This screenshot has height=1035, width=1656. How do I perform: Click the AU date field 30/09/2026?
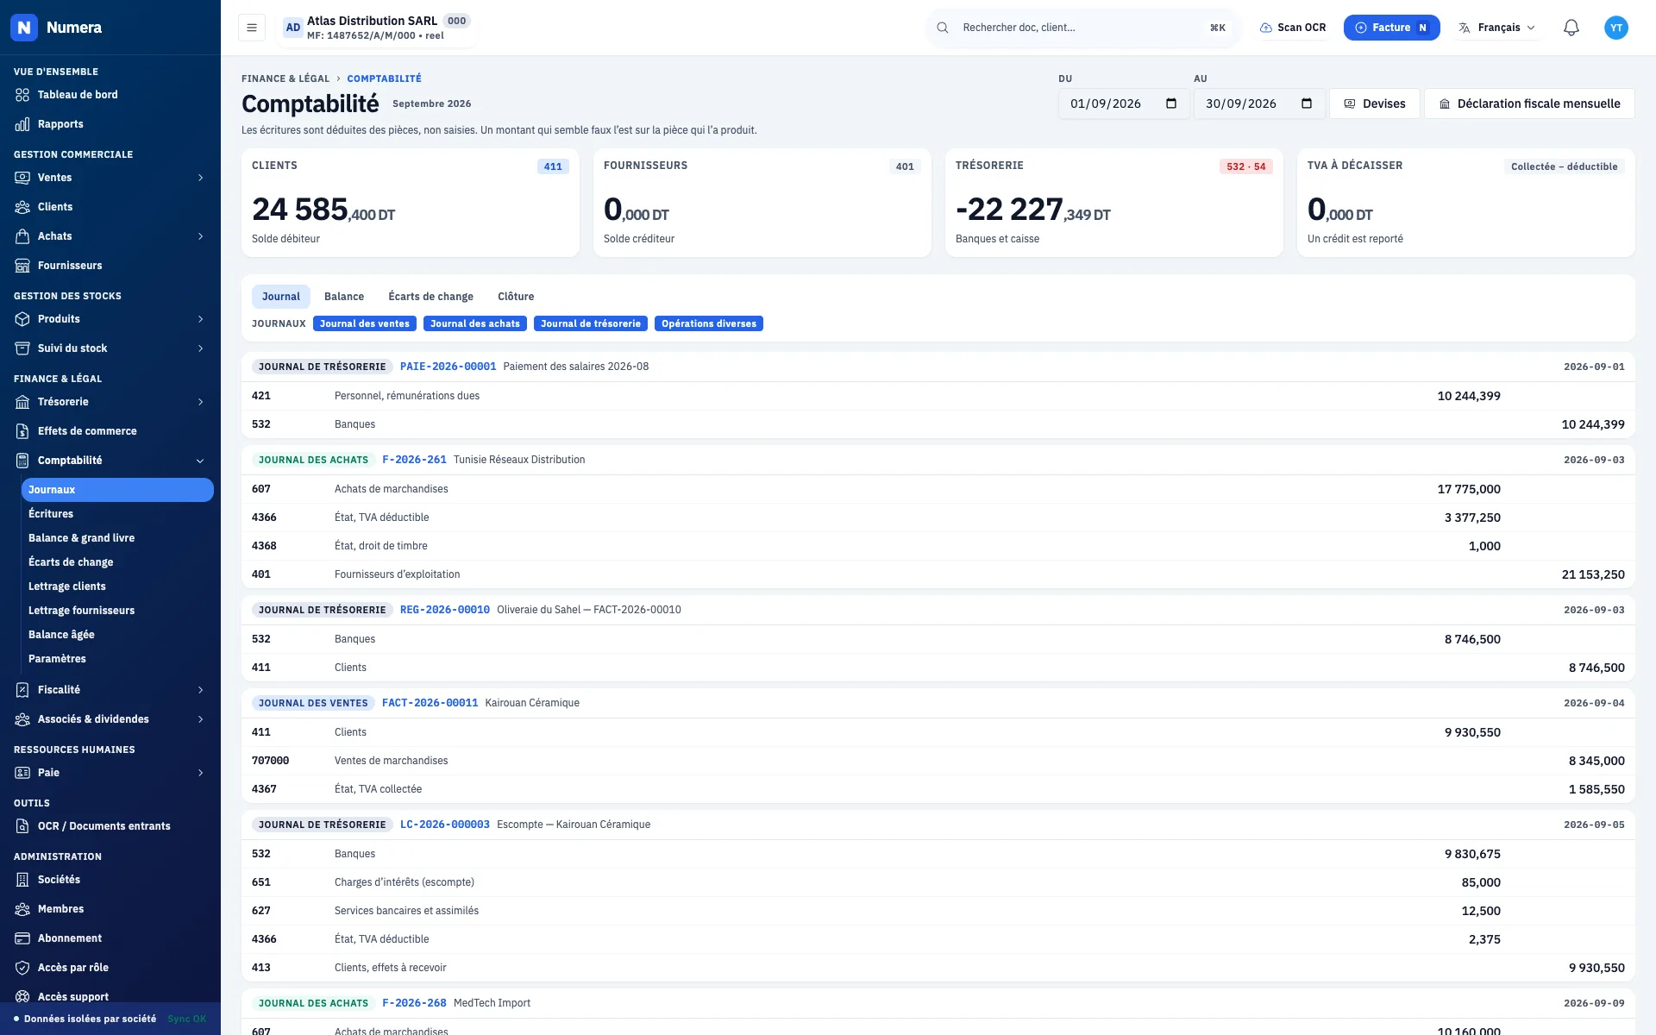[1258, 103]
